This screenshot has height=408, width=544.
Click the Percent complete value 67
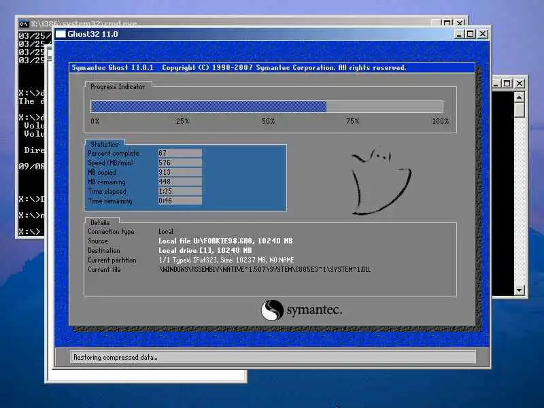180,153
